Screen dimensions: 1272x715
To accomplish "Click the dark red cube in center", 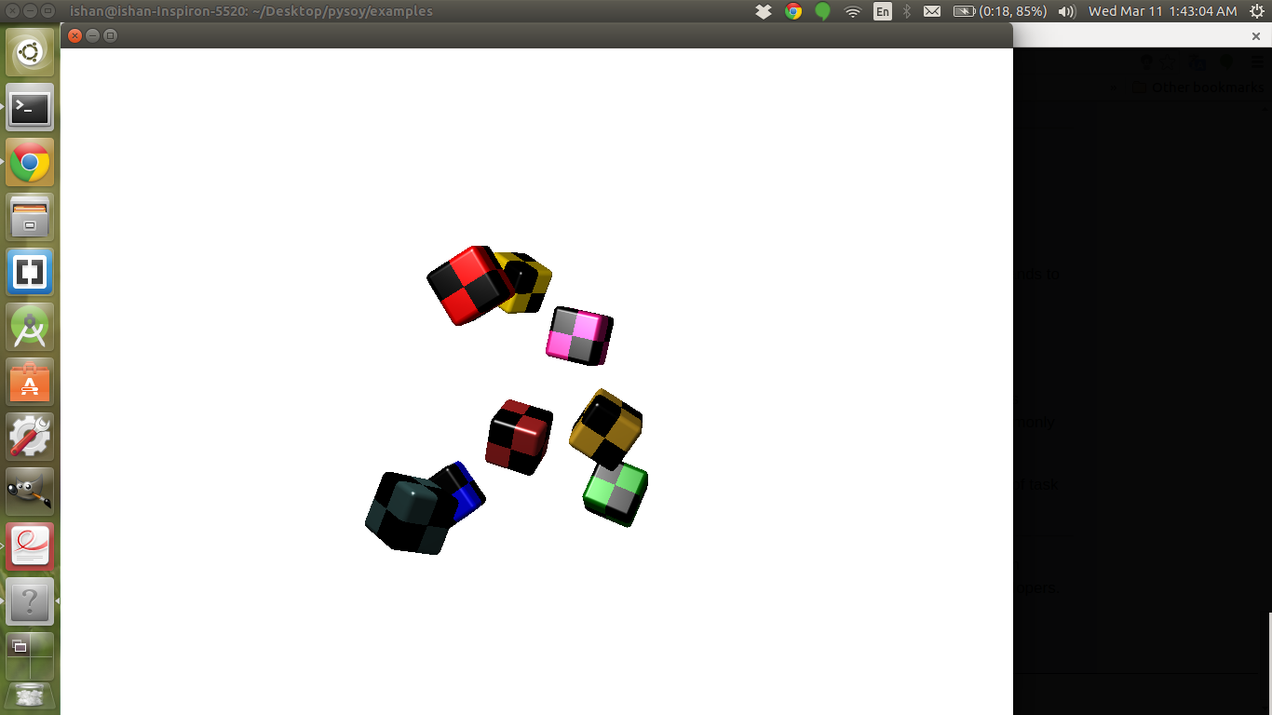I will pos(519,437).
